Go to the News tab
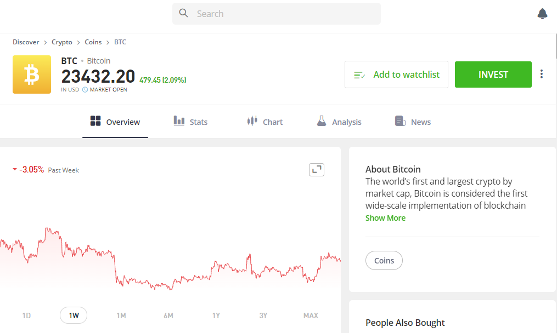This screenshot has width=557, height=333. pyautogui.click(x=413, y=122)
